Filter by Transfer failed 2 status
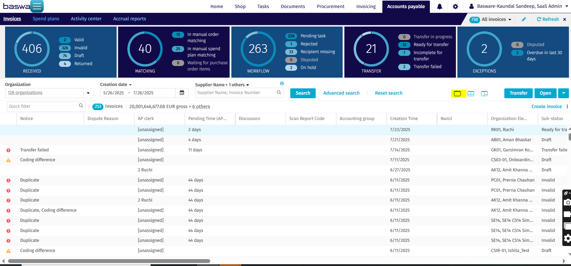 point(420,67)
